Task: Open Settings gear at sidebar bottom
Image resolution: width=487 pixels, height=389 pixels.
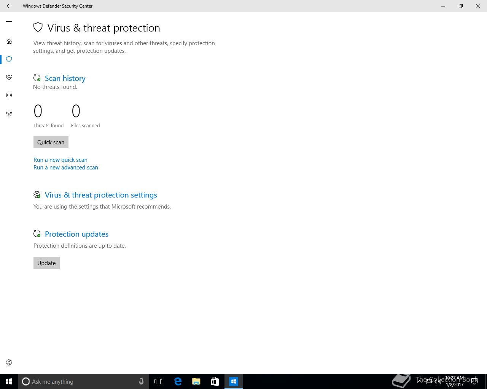Action: [x=9, y=362]
